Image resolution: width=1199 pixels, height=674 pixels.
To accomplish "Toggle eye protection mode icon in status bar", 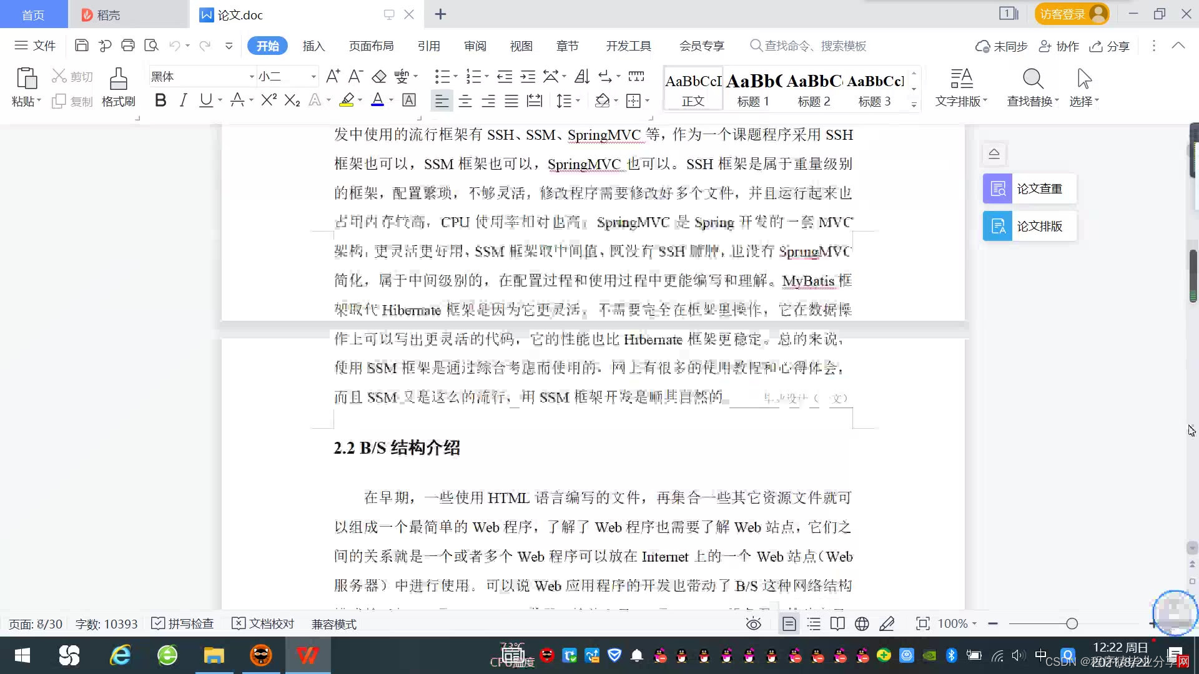I will (x=754, y=623).
